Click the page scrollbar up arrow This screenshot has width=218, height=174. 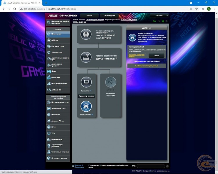point(217,14)
